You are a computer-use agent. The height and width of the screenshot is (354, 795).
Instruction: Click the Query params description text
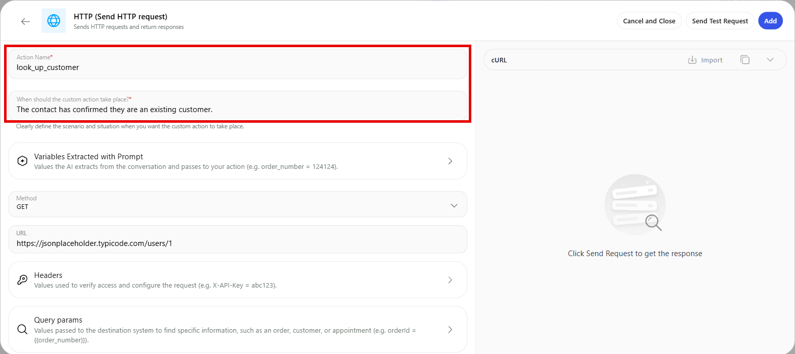pyautogui.click(x=225, y=335)
